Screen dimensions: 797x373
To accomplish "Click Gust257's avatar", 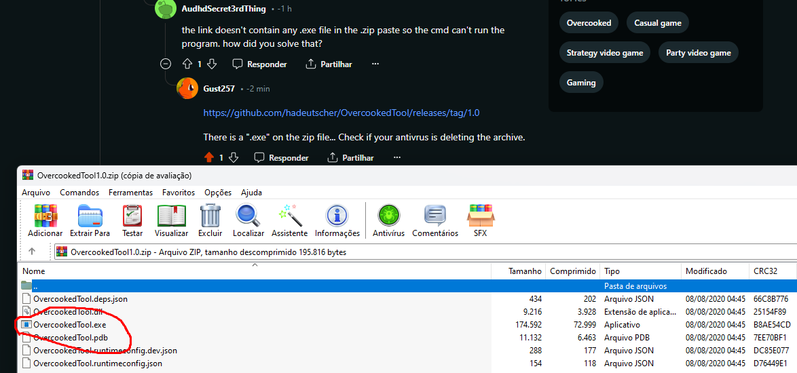I will click(x=187, y=88).
